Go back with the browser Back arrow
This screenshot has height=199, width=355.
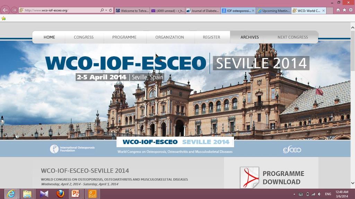pos(5,10)
